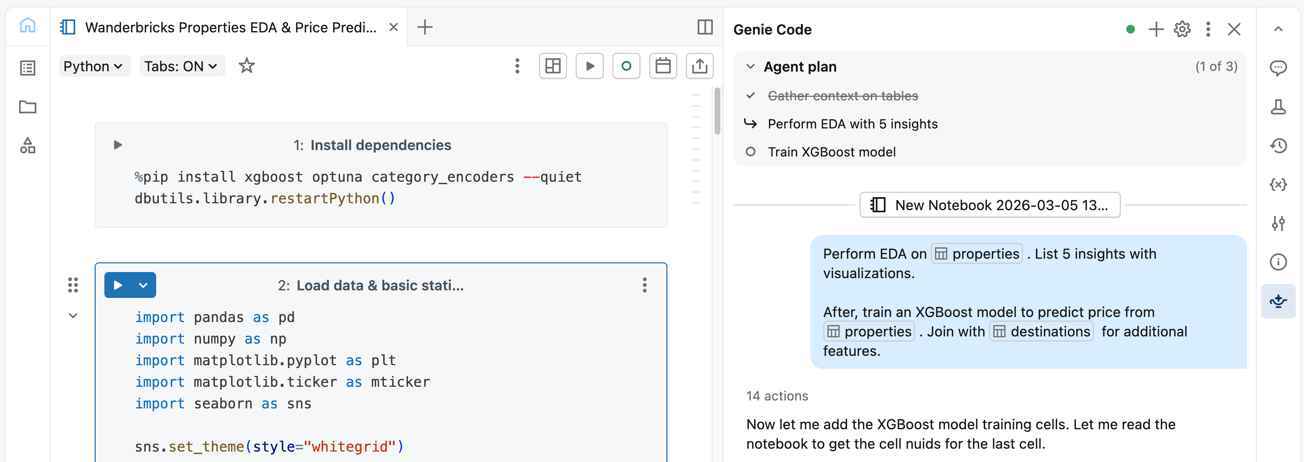This screenshot has height=462, width=1304.
Task: Open the Experiments flask panel
Action: [1279, 107]
